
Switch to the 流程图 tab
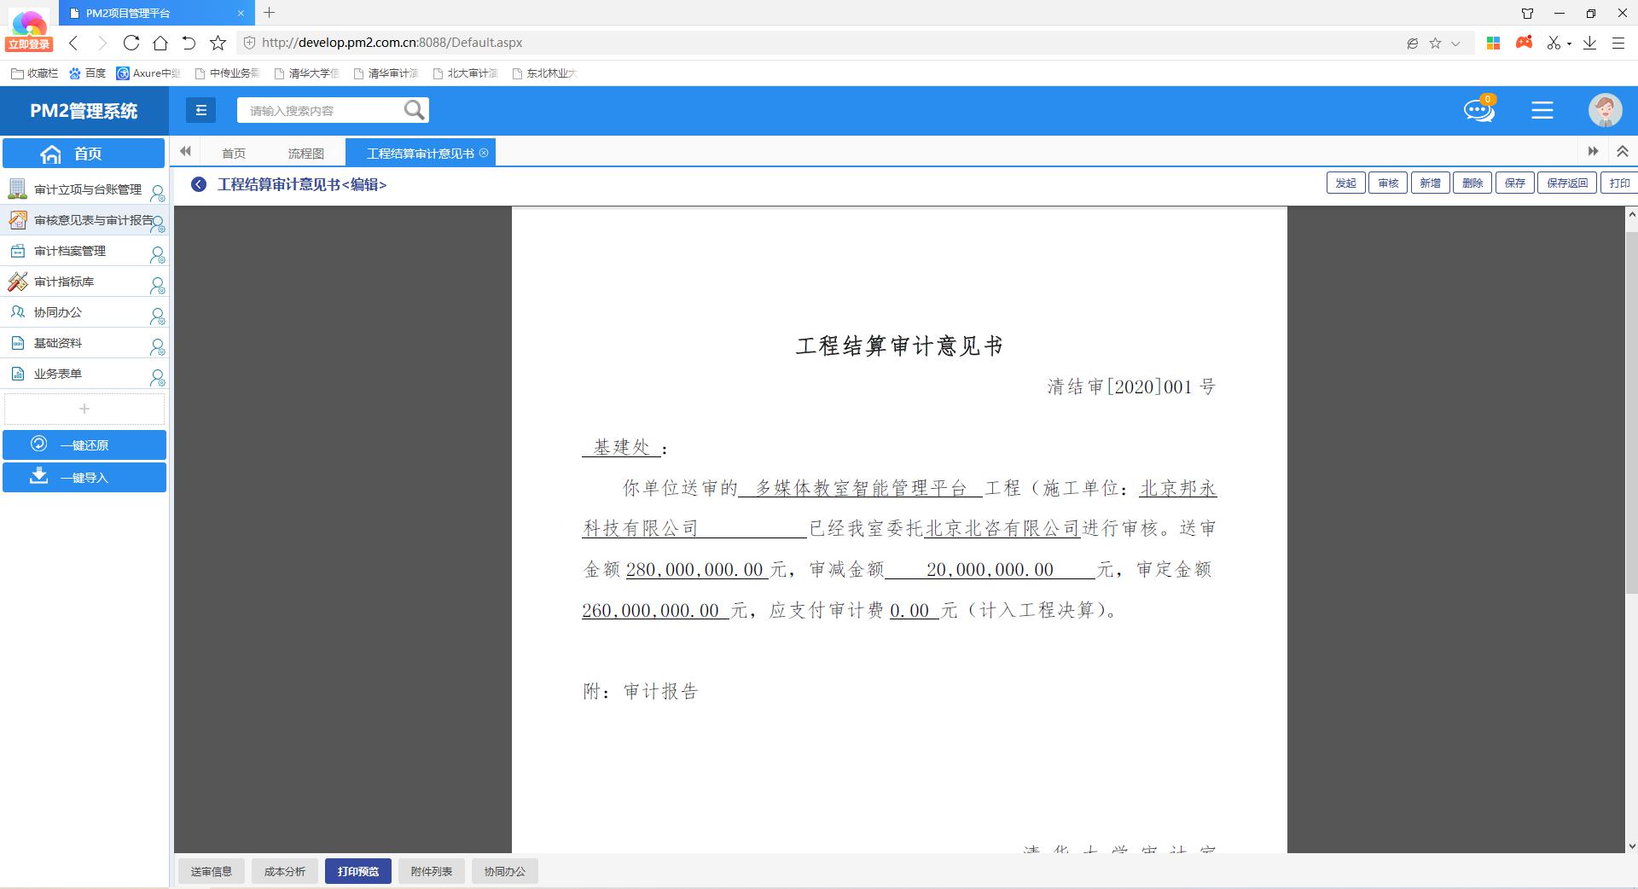coord(305,154)
